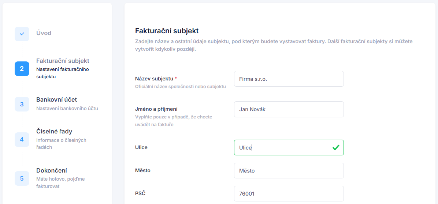
Task: Select the step 3 number badge
Action: tap(22, 104)
